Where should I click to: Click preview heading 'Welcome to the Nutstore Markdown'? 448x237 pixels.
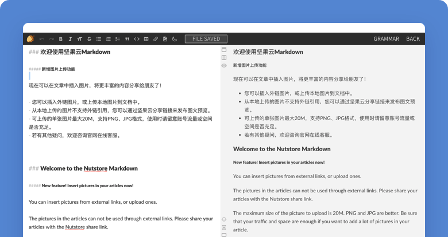pyautogui.click(x=281, y=149)
